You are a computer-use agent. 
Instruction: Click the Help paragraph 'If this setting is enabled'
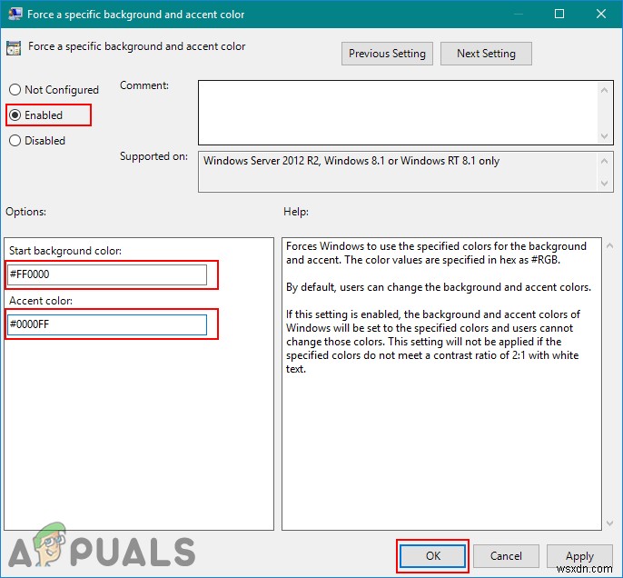[433, 342]
